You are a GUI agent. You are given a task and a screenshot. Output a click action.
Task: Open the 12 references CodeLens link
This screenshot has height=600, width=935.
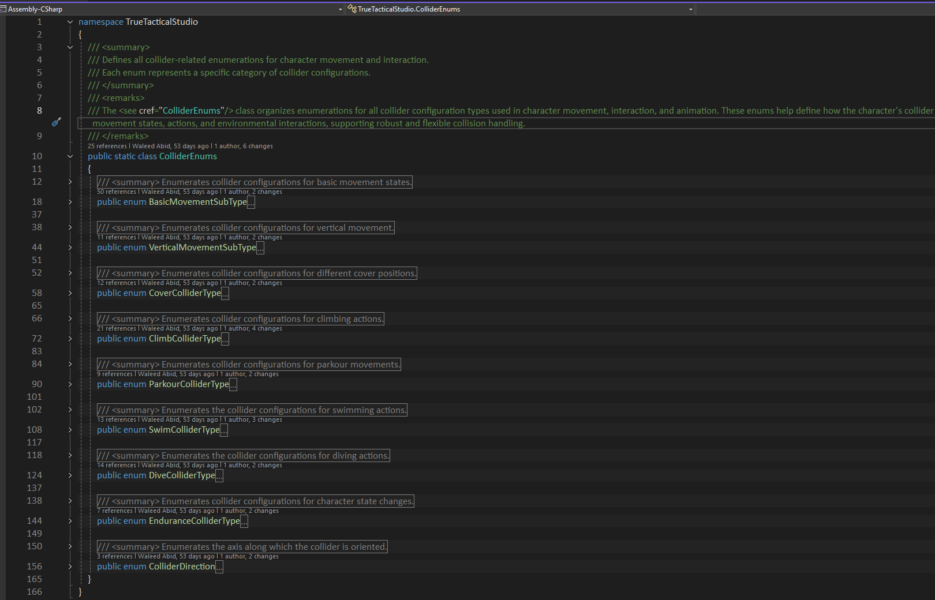coord(117,283)
